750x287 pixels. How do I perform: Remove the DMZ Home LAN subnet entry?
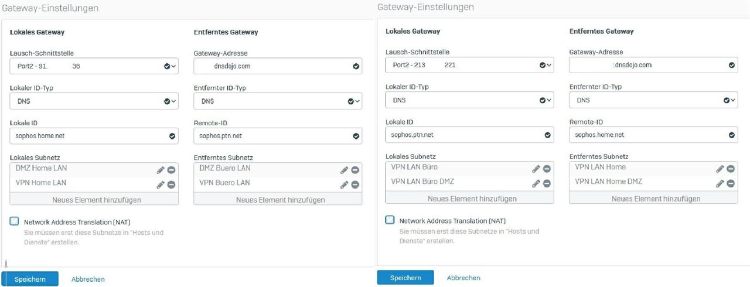point(171,170)
